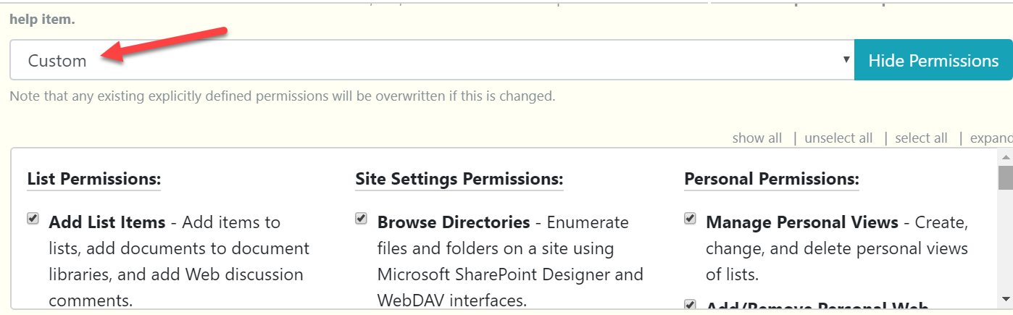
Task: Toggle the partially visible Add/Remove Personal Web checkbox
Action: point(690,305)
